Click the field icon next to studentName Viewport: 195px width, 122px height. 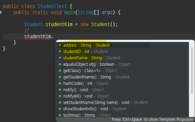pos(60,58)
